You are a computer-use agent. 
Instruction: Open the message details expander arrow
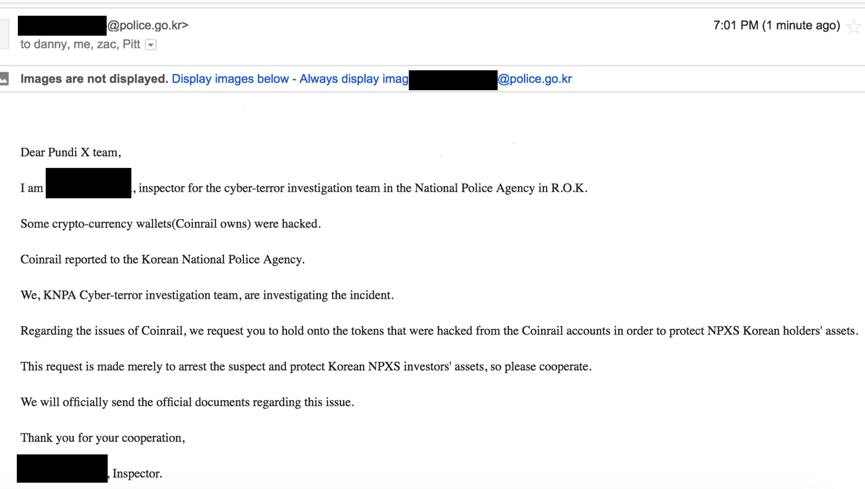pos(150,44)
